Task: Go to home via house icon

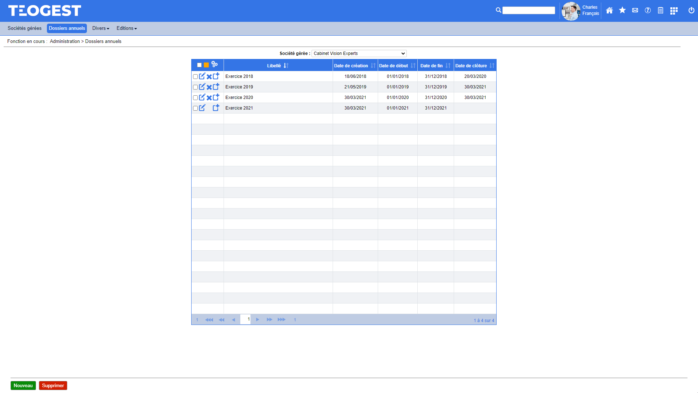Action: (610, 11)
